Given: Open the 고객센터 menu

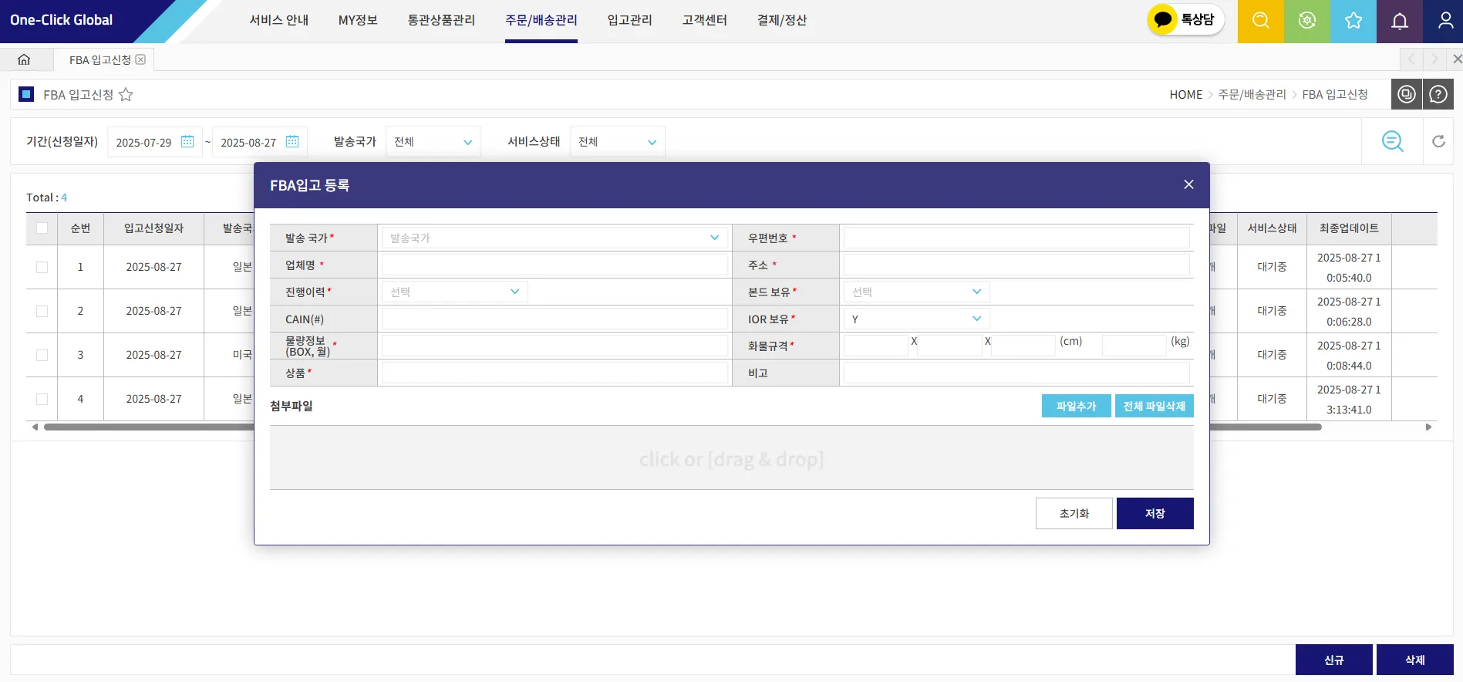Looking at the screenshot, I should tap(704, 20).
